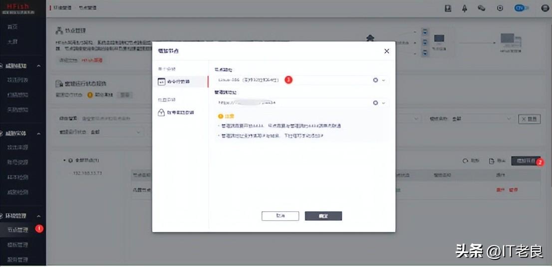Collapse the threat awareness sidebar group
552x267 pixels.
[x=39, y=66]
